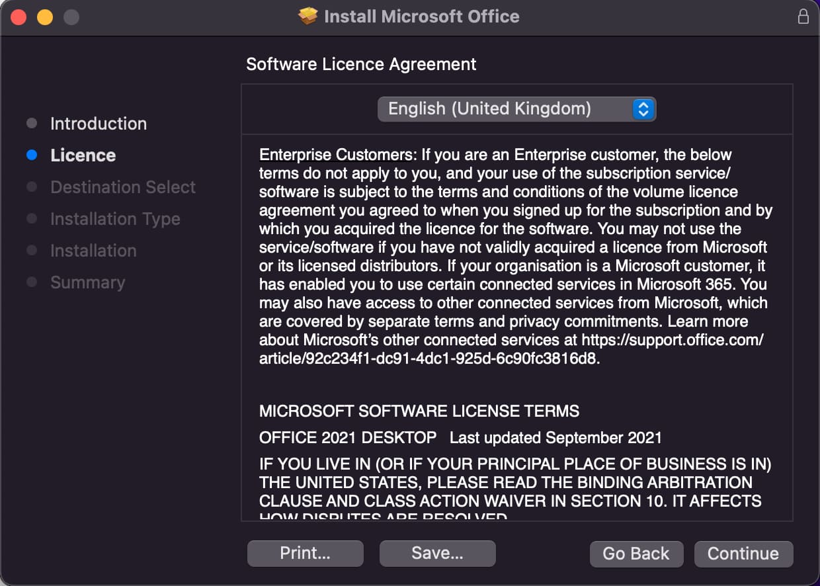Click the grey bullet beside Summary
Image resolution: width=820 pixels, height=586 pixels.
[32, 282]
